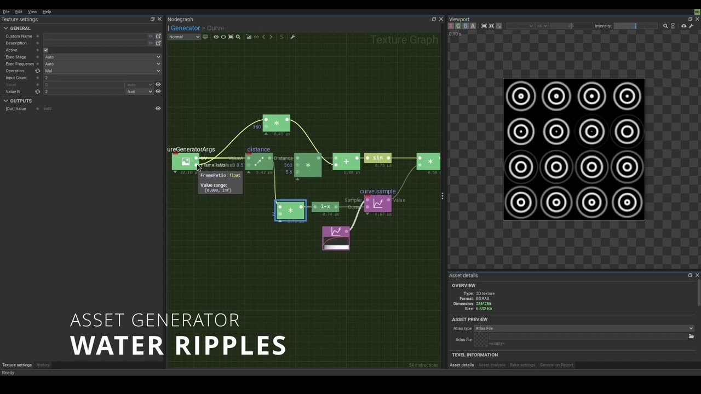Click the auto-layout icon in Nodegraph toolbar
701x394 pixels.
click(x=249, y=37)
